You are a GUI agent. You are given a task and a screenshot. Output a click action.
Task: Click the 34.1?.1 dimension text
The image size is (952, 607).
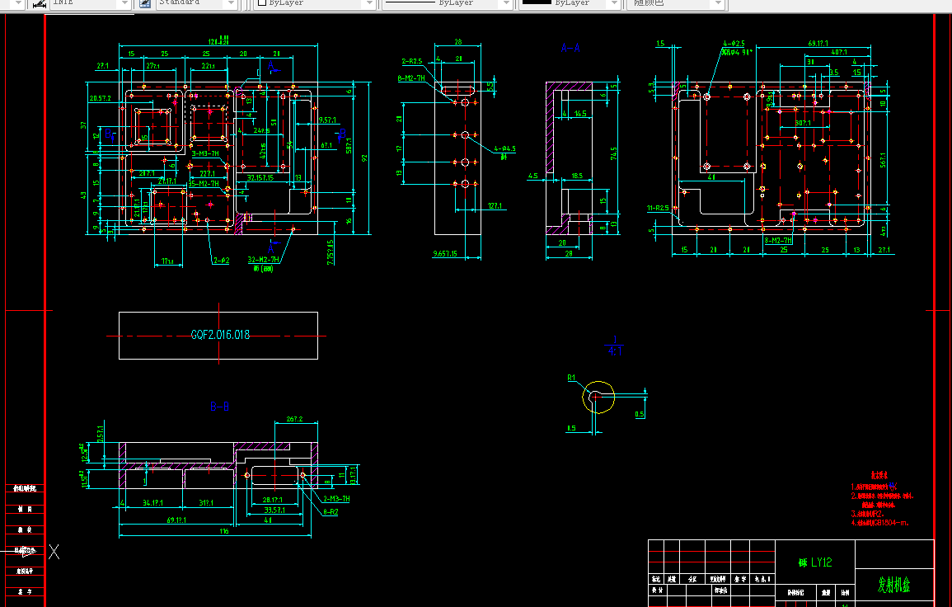[152, 503]
